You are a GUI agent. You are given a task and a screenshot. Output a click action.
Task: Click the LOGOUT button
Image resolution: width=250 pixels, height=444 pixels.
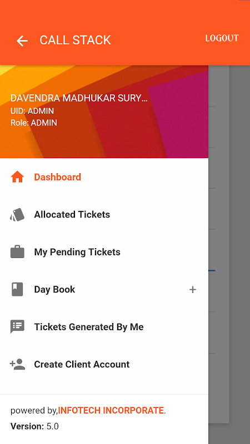tap(222, 38)
